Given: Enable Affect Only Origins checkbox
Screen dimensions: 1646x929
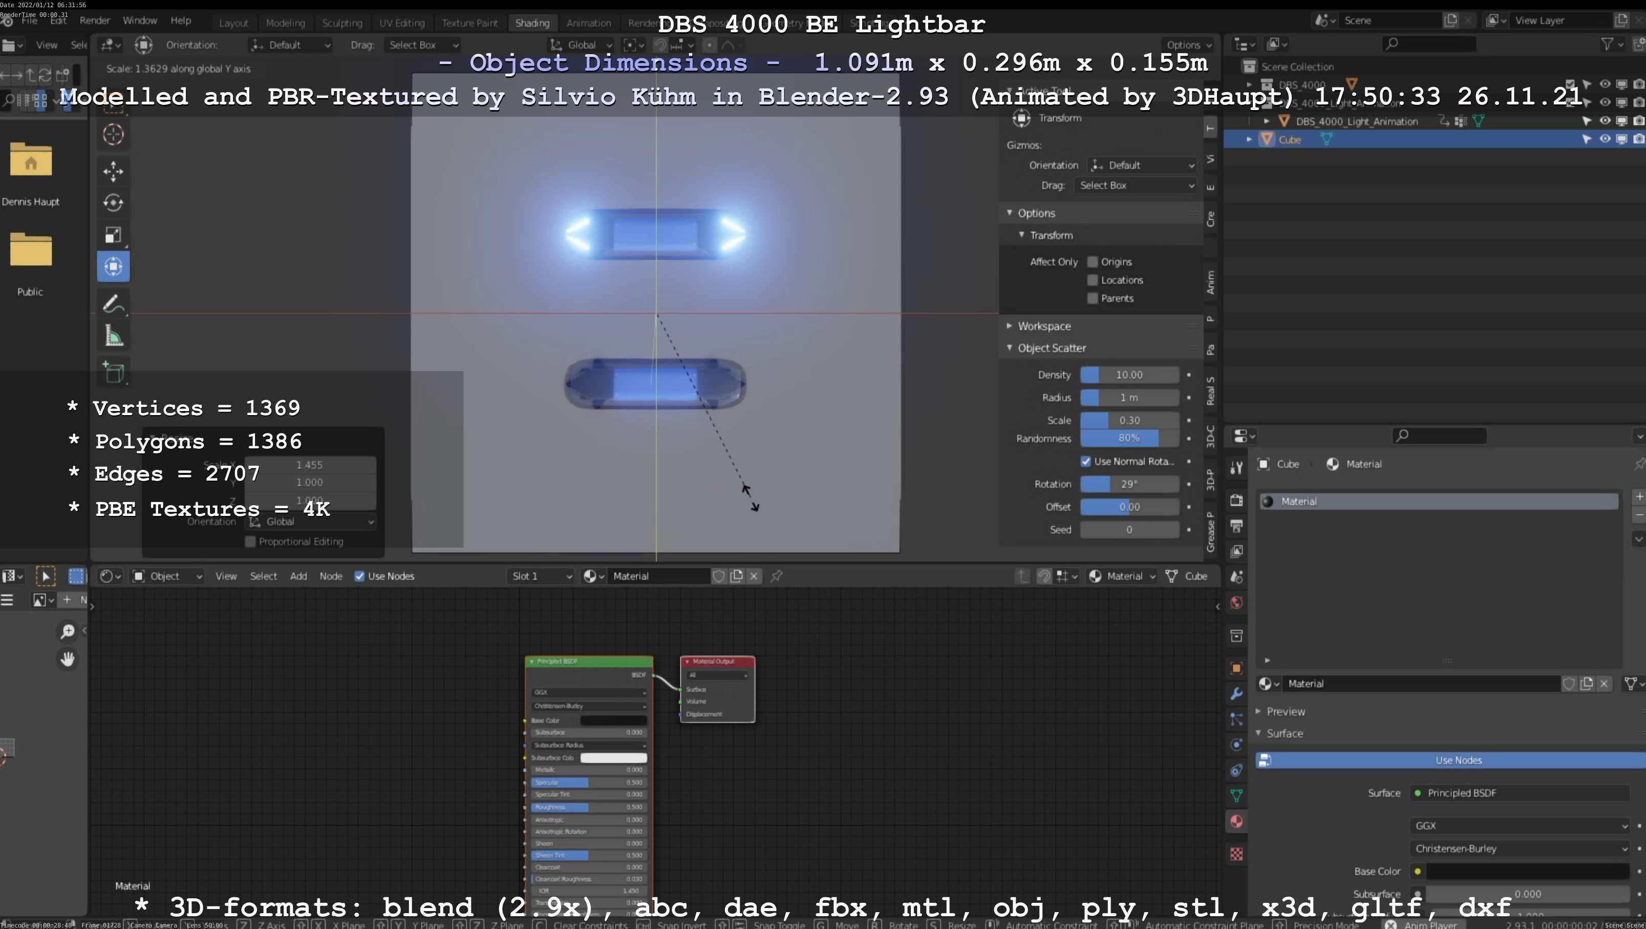Looking at the screenshot, I should coord(1093,262).
